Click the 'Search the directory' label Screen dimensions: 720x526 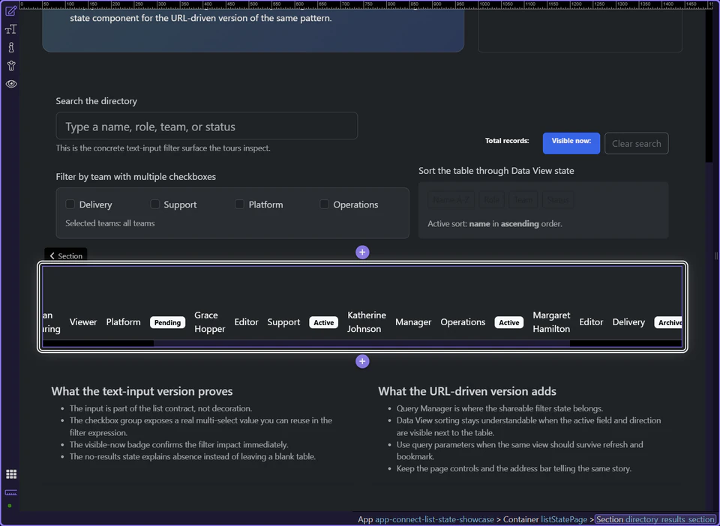tap(97, 101)
